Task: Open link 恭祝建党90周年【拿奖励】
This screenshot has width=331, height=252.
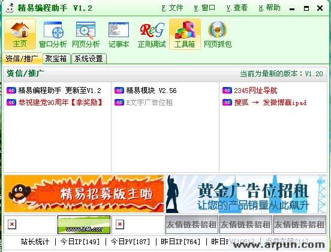Action: [x=61, y=103]
